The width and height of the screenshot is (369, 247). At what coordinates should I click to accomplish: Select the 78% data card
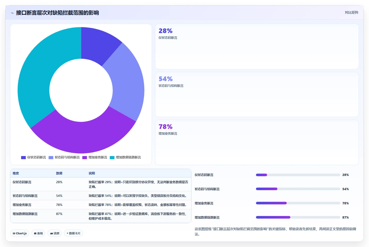coord(257,142)
